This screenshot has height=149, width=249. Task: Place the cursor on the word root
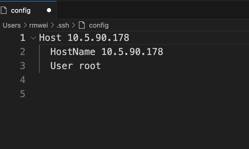(90, 66)
